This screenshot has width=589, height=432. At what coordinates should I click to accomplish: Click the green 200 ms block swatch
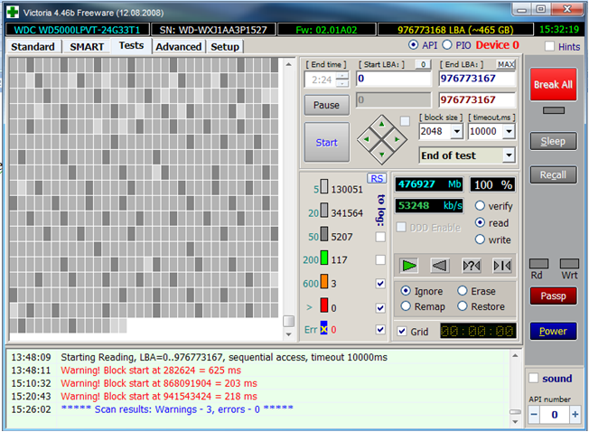(323, 258)
